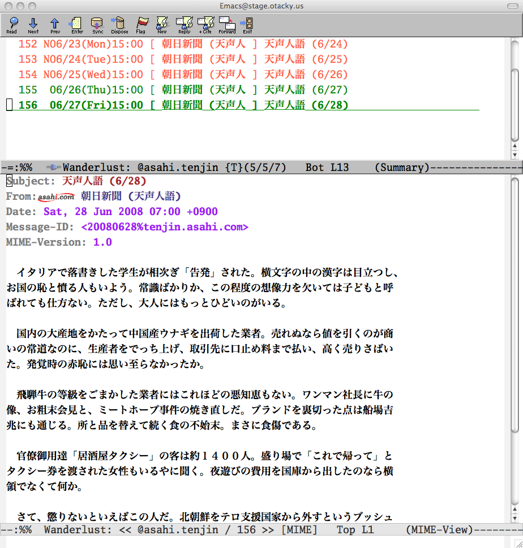Image resolution: width=523 pixels, height=548 pixels.
Task: Flag the message with Flag icon
Action: pyautogui.click(x=142, y=25)
